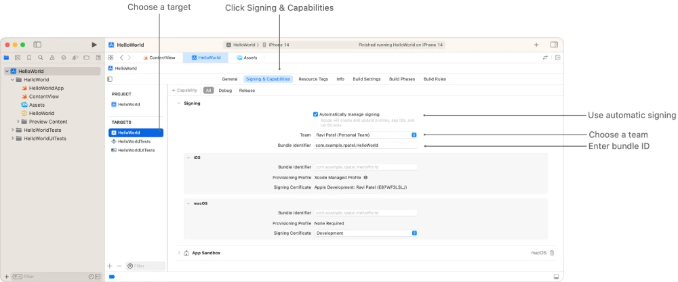Click the info icon beside Xcode Managed Profile

[x=365, y=177]
